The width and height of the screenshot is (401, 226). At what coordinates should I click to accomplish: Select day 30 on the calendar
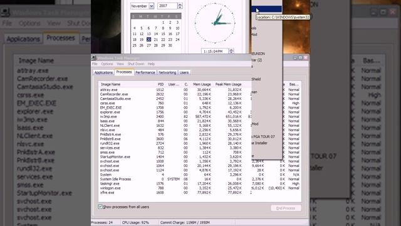[x=170, y=45]
